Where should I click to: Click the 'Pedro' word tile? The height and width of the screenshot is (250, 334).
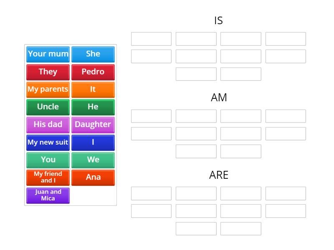coord(93,72)
